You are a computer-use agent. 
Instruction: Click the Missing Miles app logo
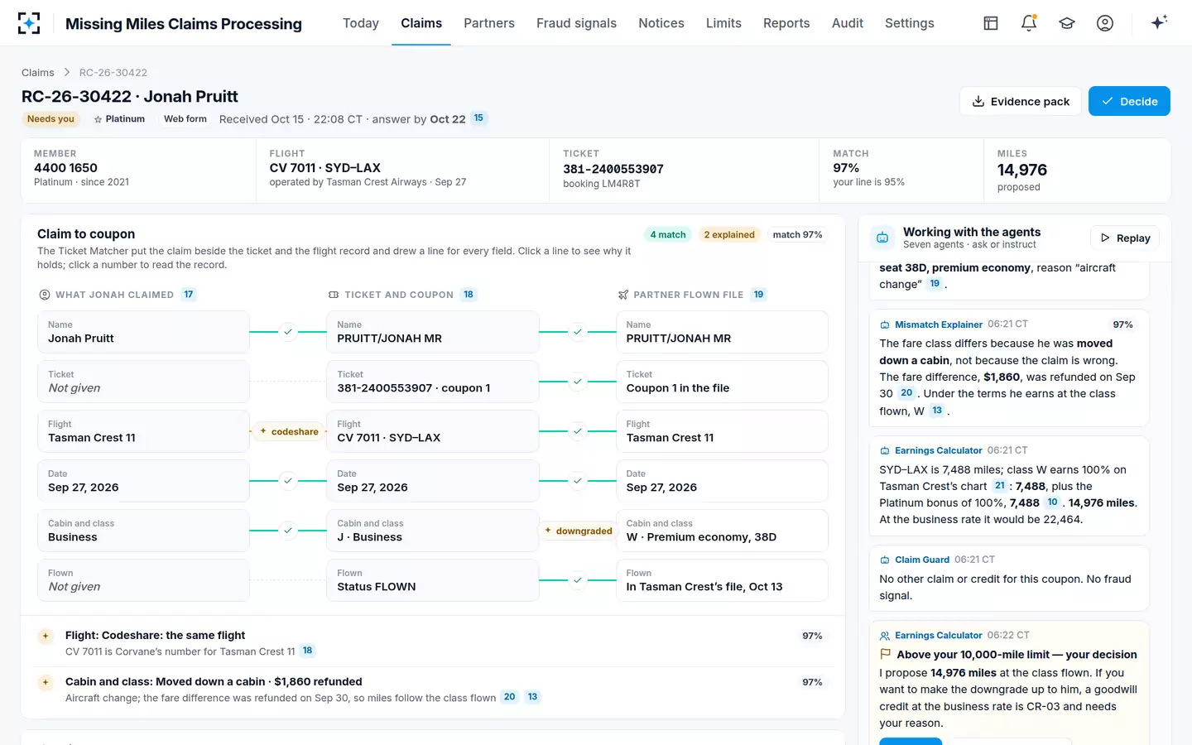coord(29,23)
